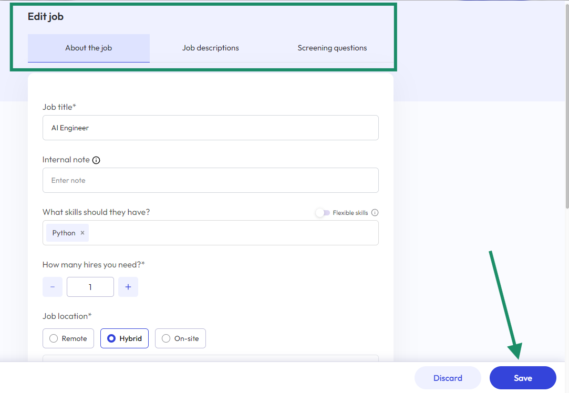The width and height of the screenshot is (569, 393).
Task: Enable the Flexible skills toggle
Action: pos(324,213)
